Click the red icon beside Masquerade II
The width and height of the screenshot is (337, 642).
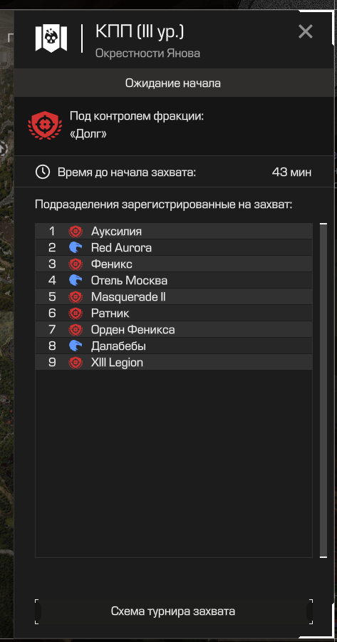pos(76,297)
